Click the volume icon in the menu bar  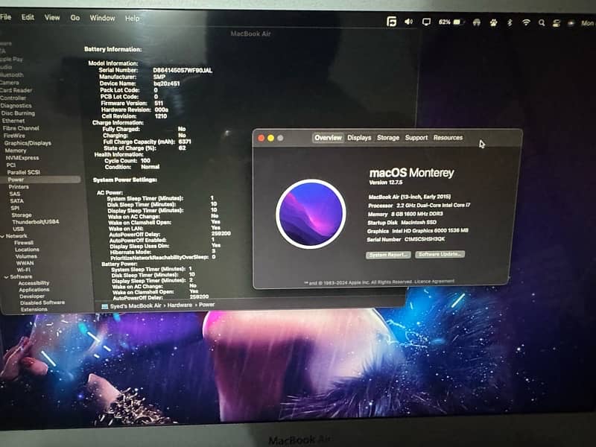pyautogui.click(x=408, y=22)
